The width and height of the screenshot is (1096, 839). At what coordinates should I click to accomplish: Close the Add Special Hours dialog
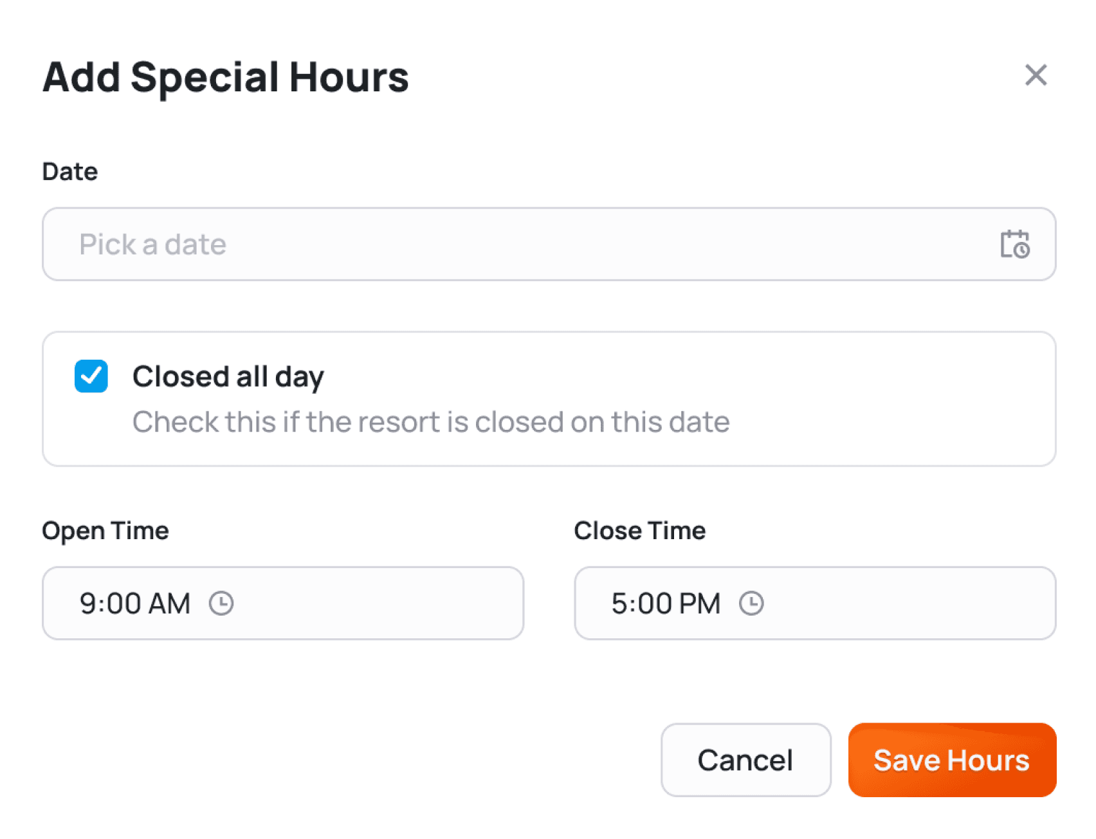pyautogui.click(x=1035, y=75)
